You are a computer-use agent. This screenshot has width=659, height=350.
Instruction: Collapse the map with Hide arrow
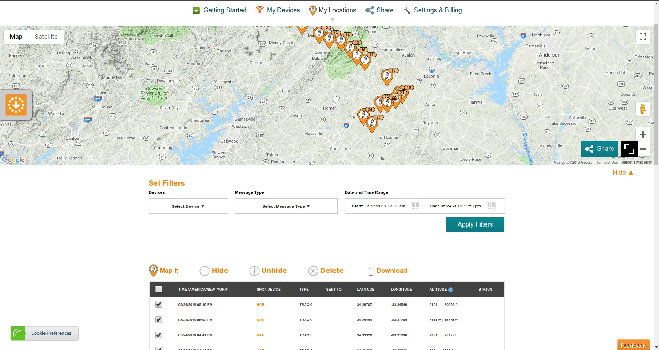[623, 173]
